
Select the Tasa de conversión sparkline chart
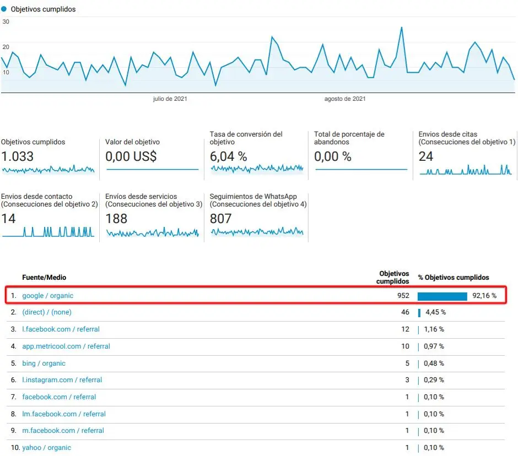pos(257,169)
